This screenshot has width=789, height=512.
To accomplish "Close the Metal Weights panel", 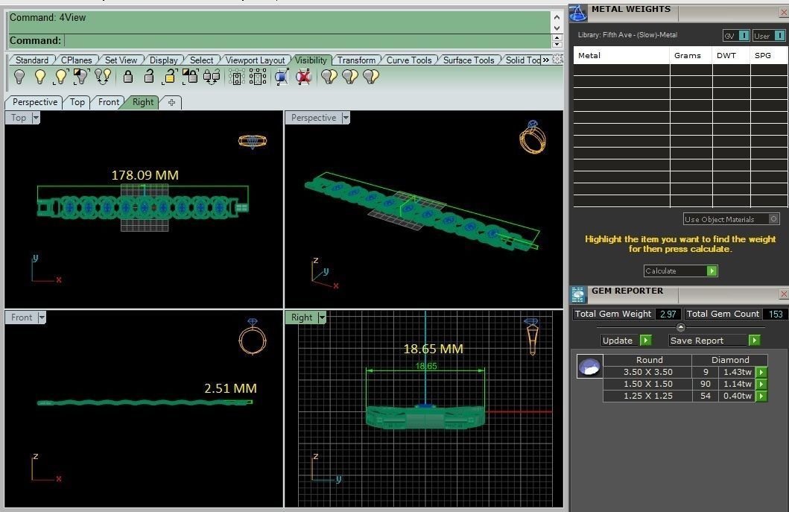I will [x=784, y=13].
